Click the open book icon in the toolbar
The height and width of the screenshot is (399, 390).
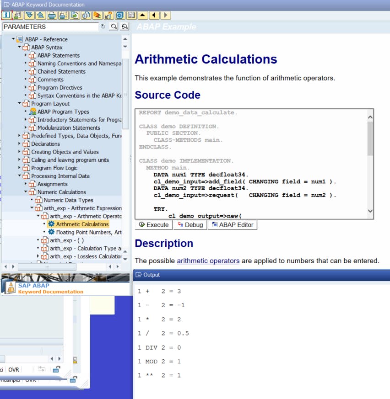click(131, 15)
